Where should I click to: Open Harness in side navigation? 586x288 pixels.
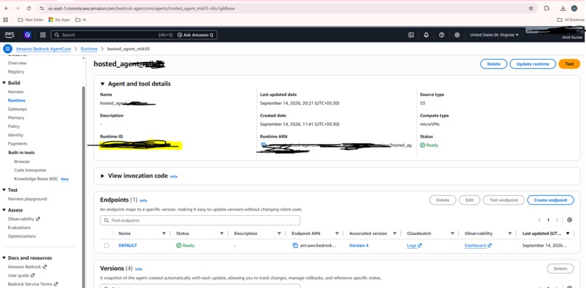16,92
